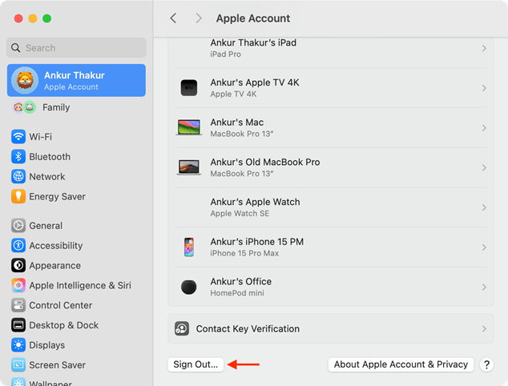Open the Contact Key Verification icon

(182, 328)
